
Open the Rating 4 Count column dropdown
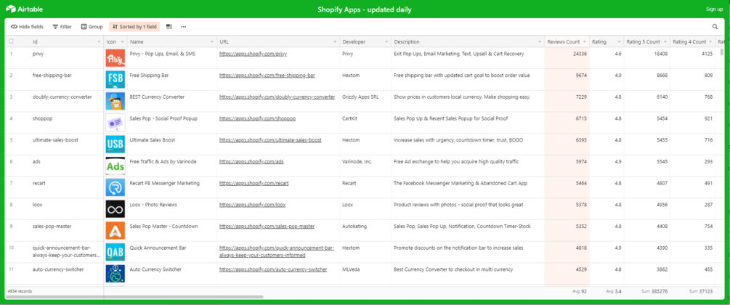(711, 42)
